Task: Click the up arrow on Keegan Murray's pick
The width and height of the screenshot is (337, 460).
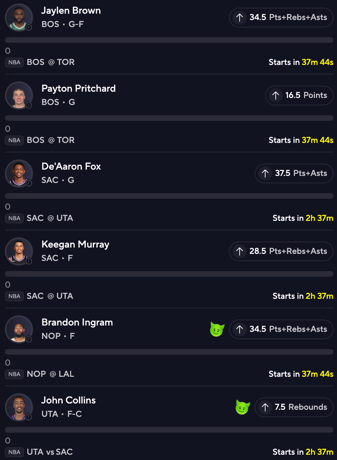Action: point(240,251)
